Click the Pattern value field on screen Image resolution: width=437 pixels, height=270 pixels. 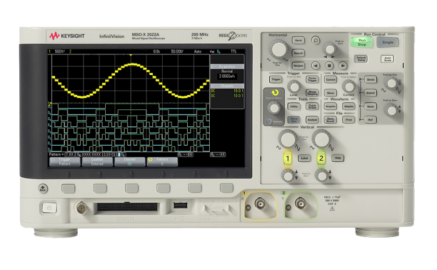[x=95, y=154]
